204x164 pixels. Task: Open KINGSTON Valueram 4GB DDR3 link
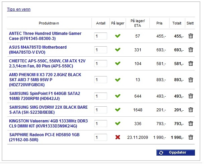tap(48, 124)
